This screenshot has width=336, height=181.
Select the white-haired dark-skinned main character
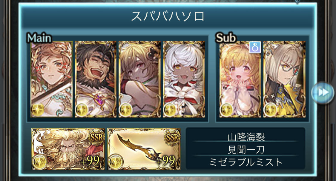[x=184, y=79]
